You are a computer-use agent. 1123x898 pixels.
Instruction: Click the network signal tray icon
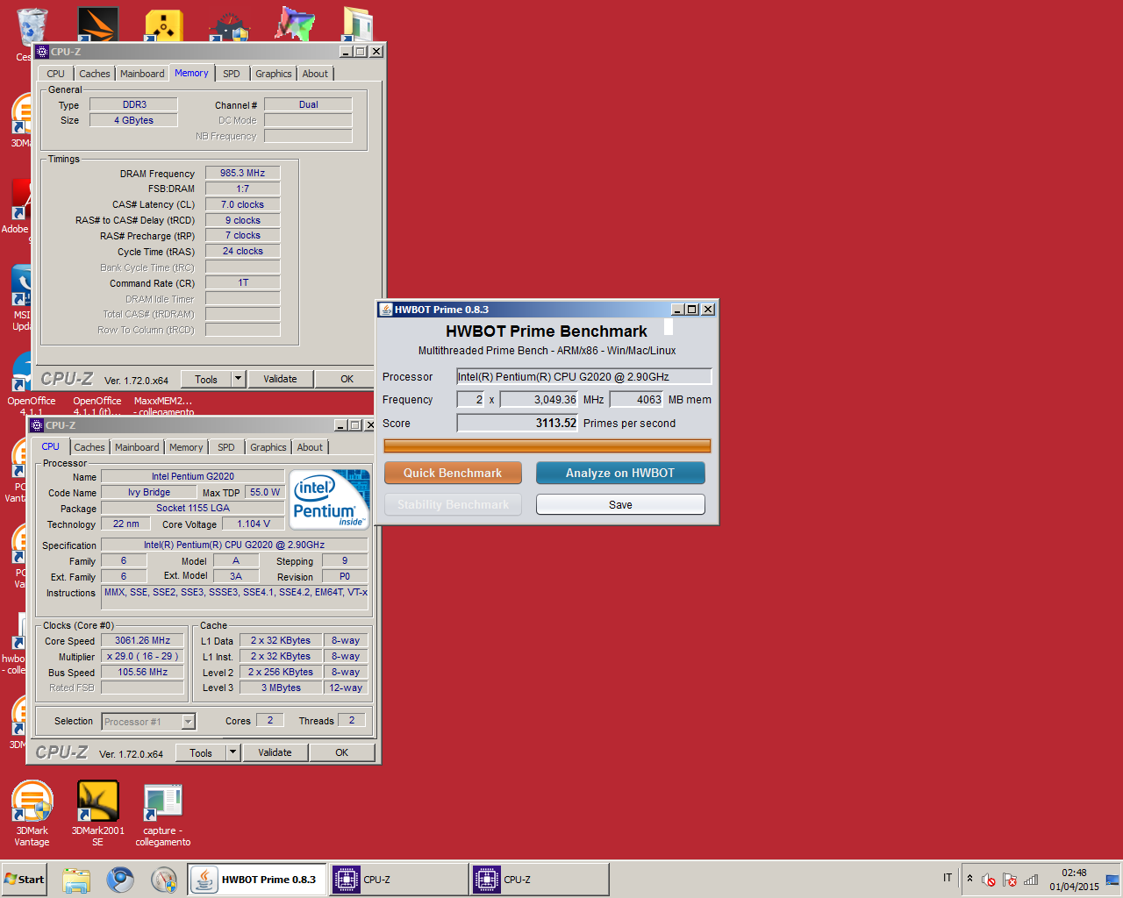tap(1031, 880)
